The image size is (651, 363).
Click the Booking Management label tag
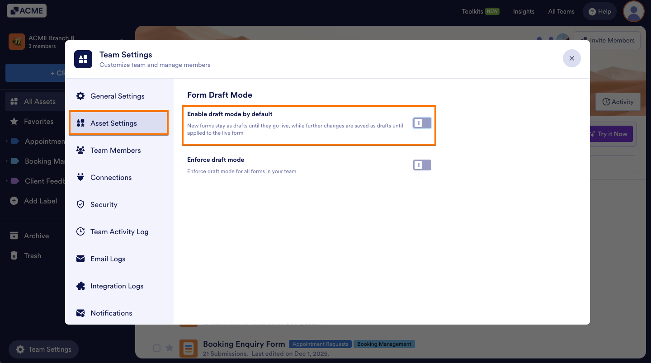pyautogui.click(x=384, y=344)
